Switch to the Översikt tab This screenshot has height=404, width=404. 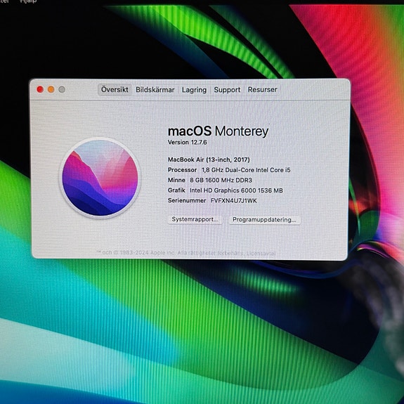tap(115, 90)
